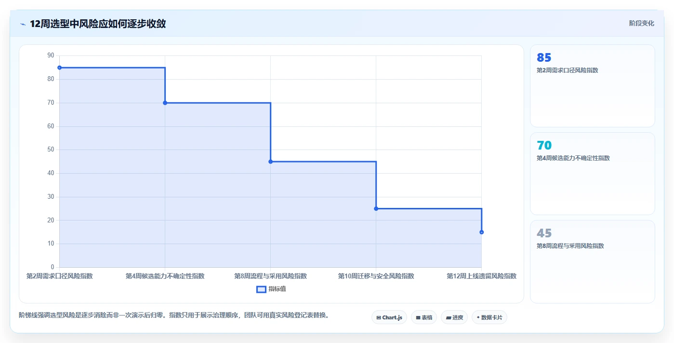674x343 pixels.
Task: Click the large number 70
Action: click(544, 146)
